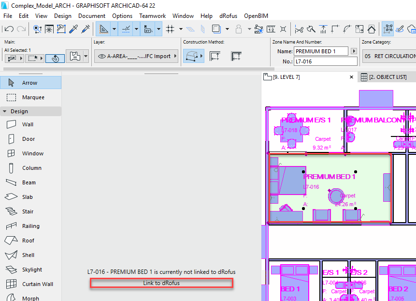The image size is (416, 301).
Task: Open the dRofus menu
Action: pyautogui.click(x=228, y=15)
